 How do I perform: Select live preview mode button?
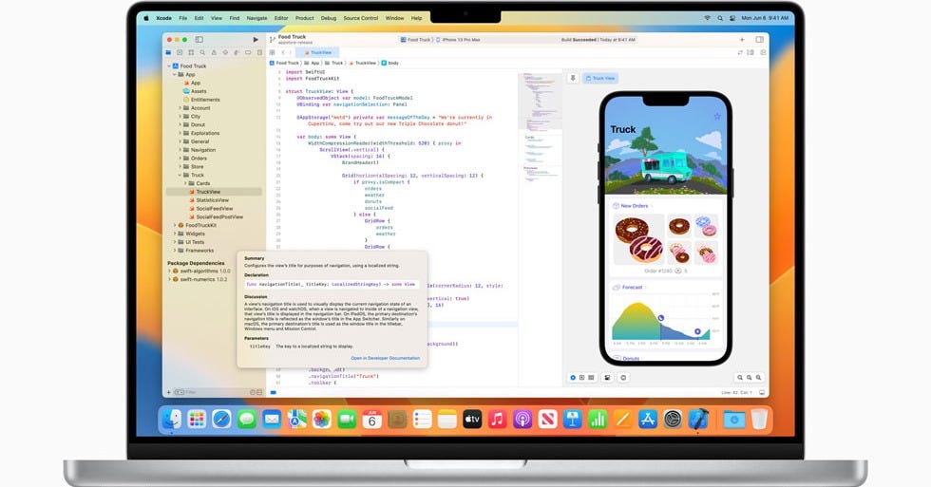pyautogui.click(x=573, y=377)
